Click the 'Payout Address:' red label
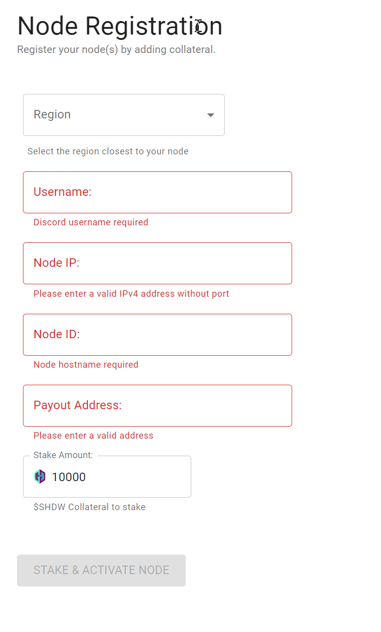 (77, 405)
